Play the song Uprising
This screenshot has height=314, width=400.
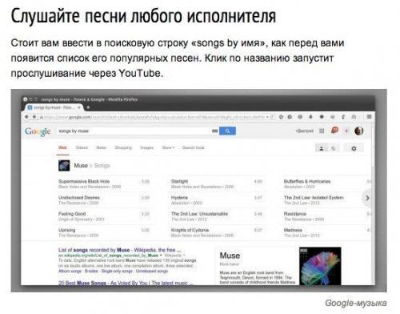(67, 230)
